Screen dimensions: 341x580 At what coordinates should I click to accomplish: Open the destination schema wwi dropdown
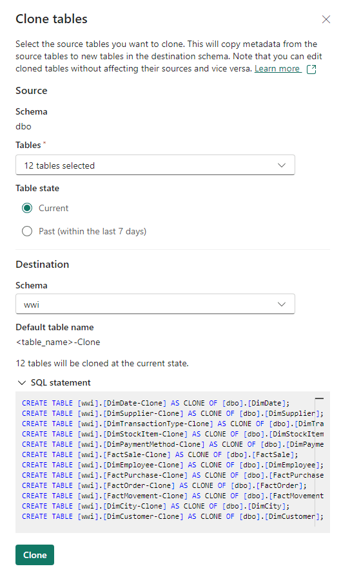click(x=155, y=304)
